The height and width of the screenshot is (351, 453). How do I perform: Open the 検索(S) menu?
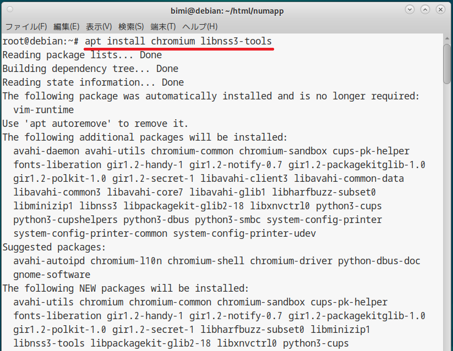click(x=131, y=26)
